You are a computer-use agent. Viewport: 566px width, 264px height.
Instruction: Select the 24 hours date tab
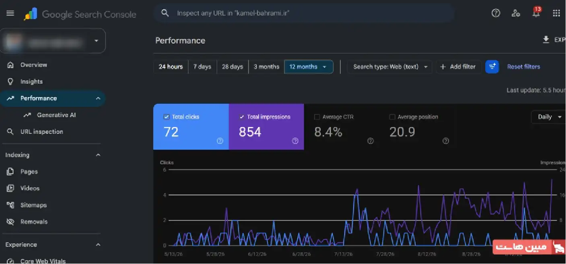point(171,67)
